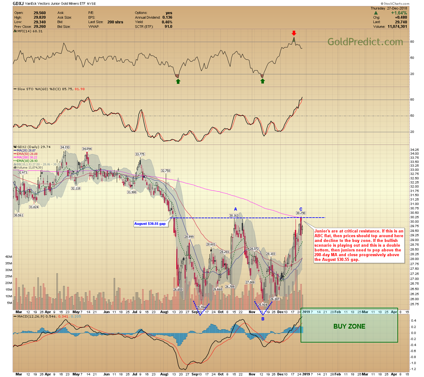Viewport: 424px width, 377px height.
Task: Click the 30.163 October high label
Action: coord(234,216)
